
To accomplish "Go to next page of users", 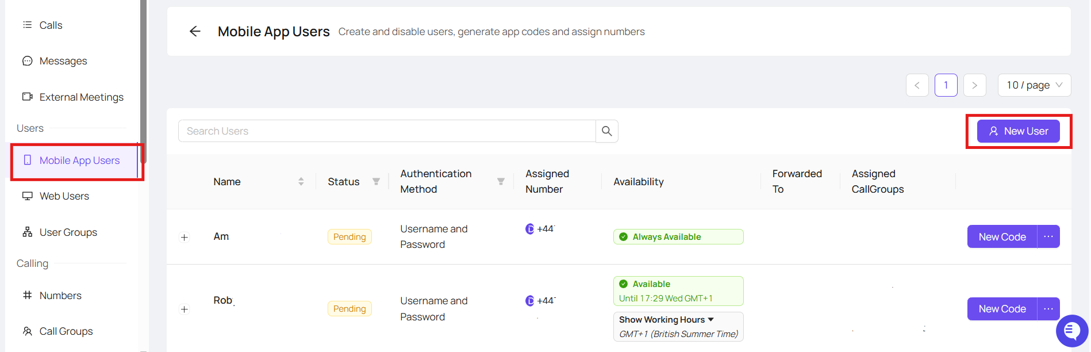I will click(975, 85).
